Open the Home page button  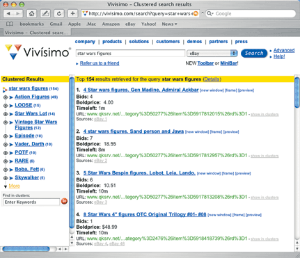31,13
